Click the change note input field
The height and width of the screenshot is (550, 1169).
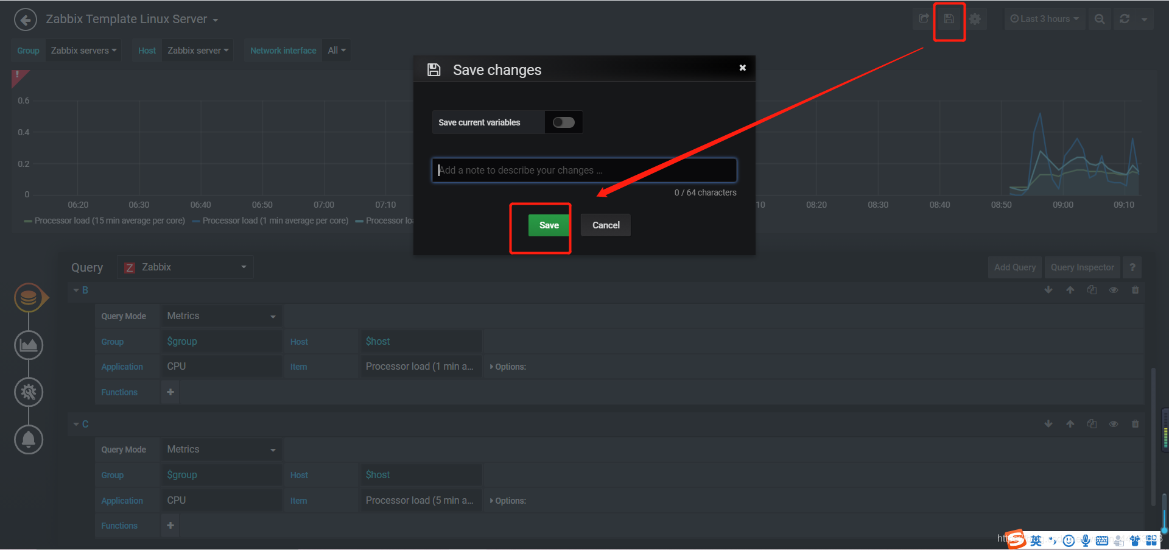584,171
